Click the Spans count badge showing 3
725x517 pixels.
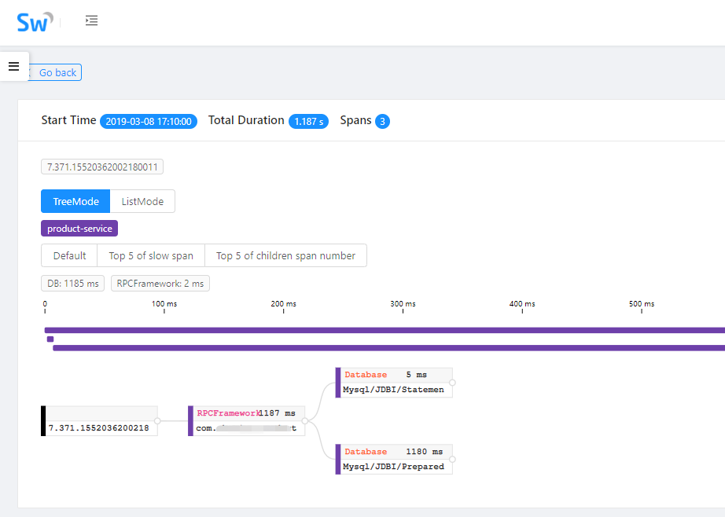point(382,121)
